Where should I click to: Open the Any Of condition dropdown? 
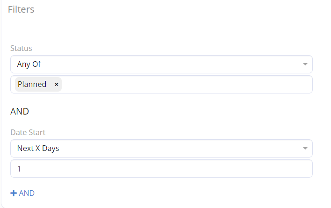coord(161,64)
